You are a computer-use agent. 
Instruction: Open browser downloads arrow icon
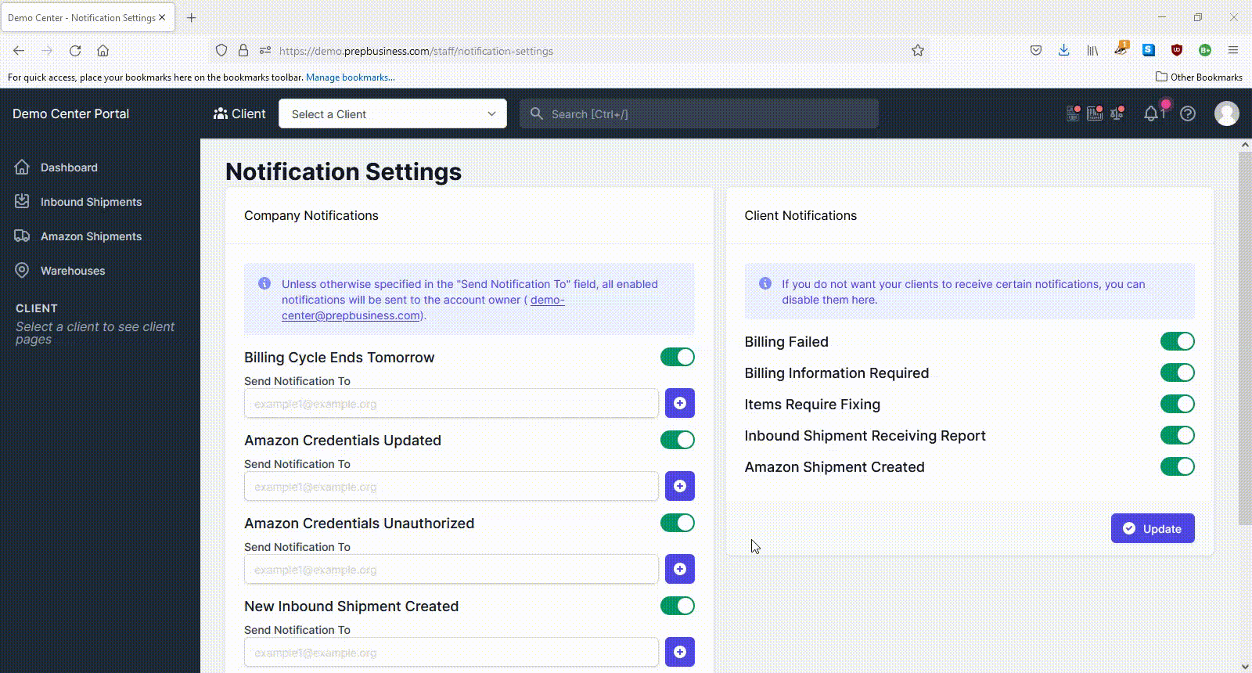(x=1064, y=50)
